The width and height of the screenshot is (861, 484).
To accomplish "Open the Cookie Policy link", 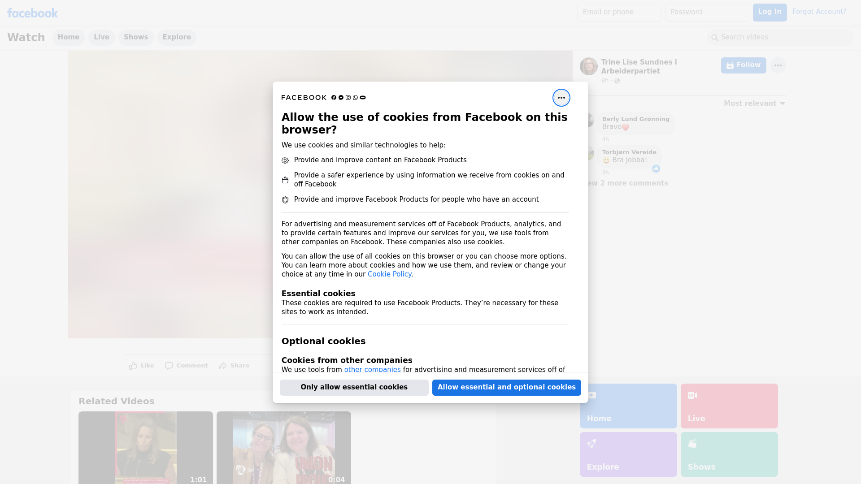I will 389,274.
